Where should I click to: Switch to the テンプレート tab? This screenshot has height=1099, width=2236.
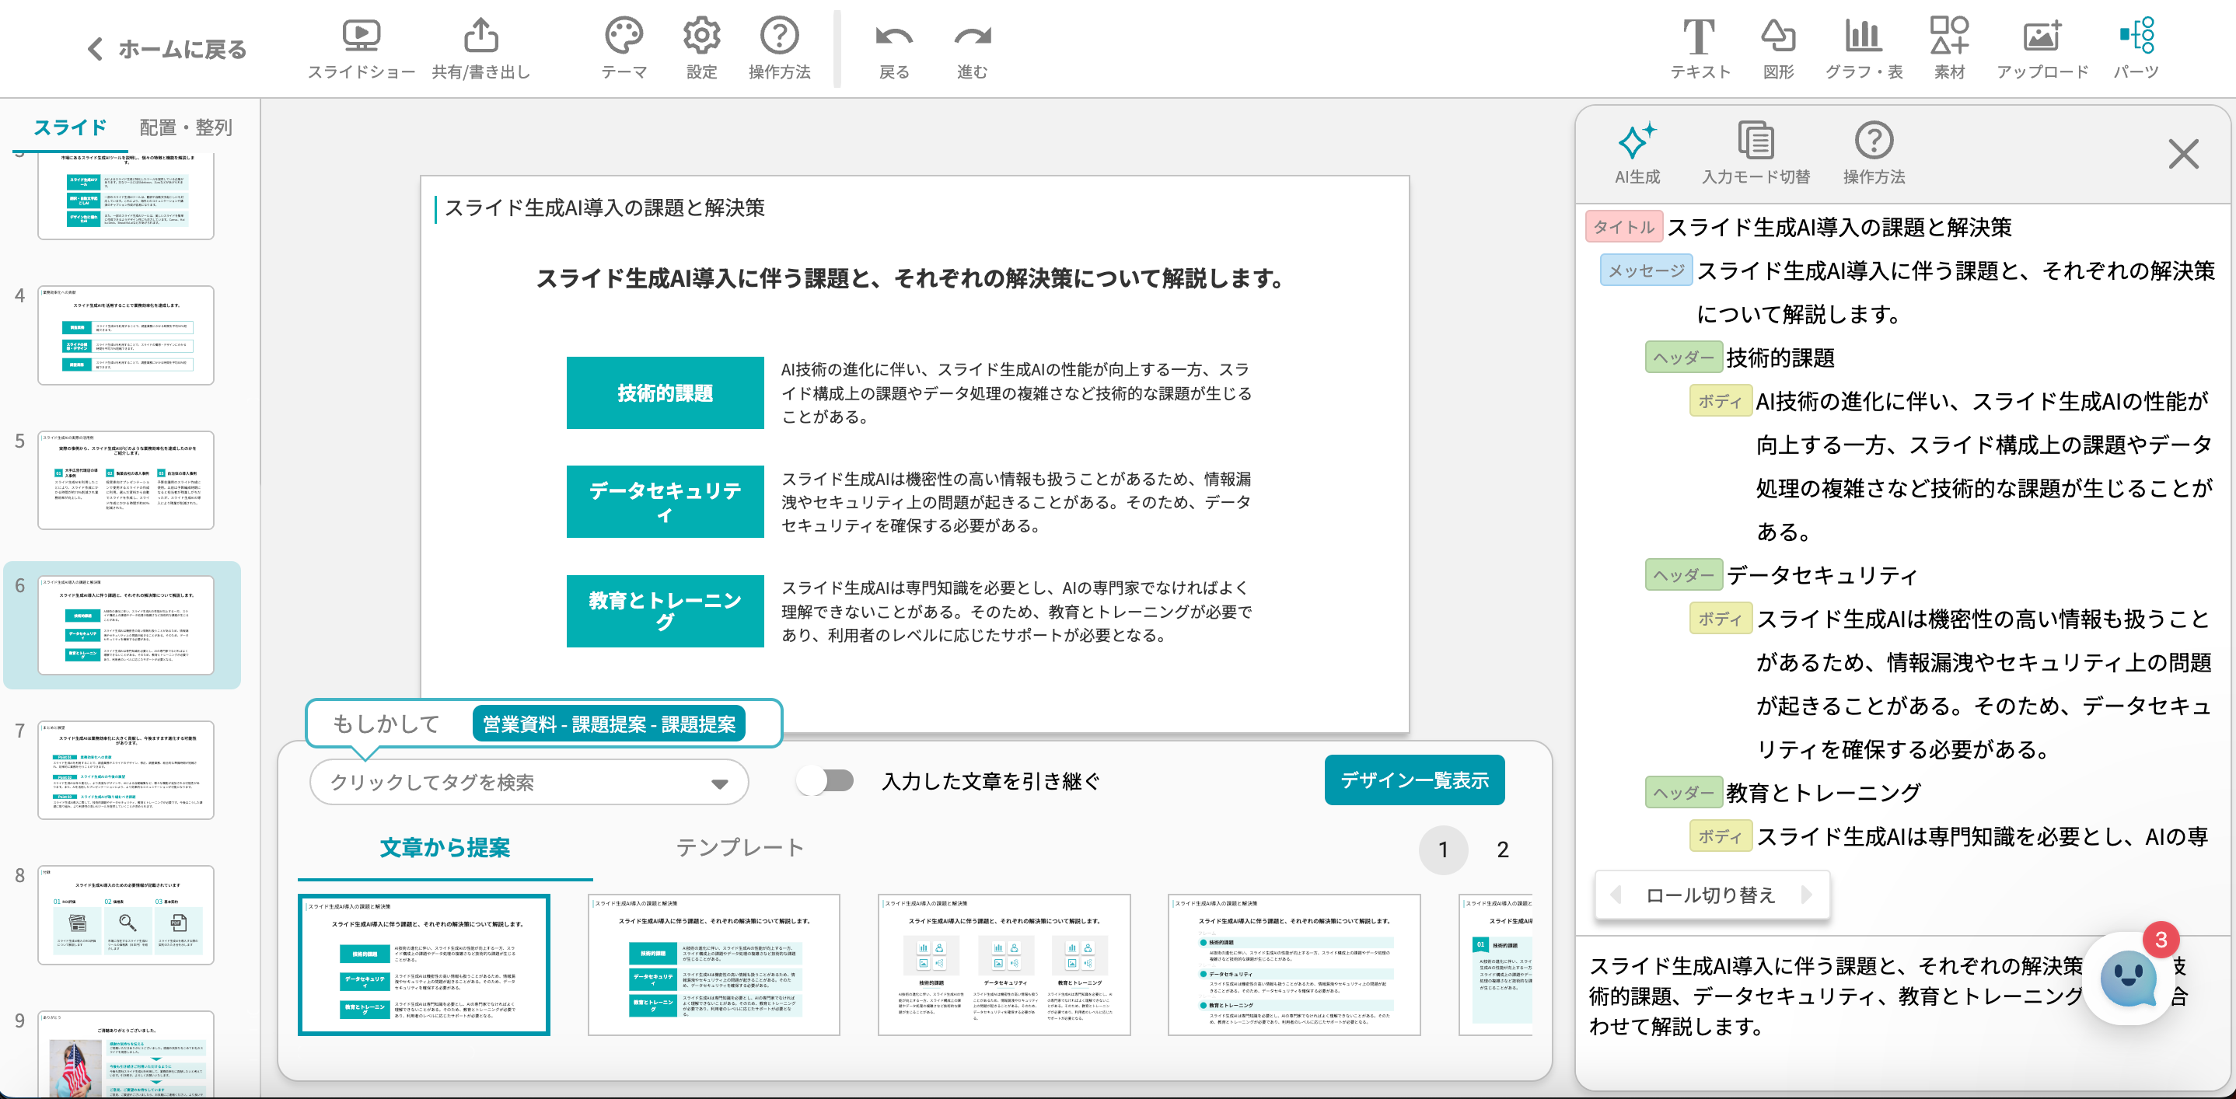coord(739,847)
